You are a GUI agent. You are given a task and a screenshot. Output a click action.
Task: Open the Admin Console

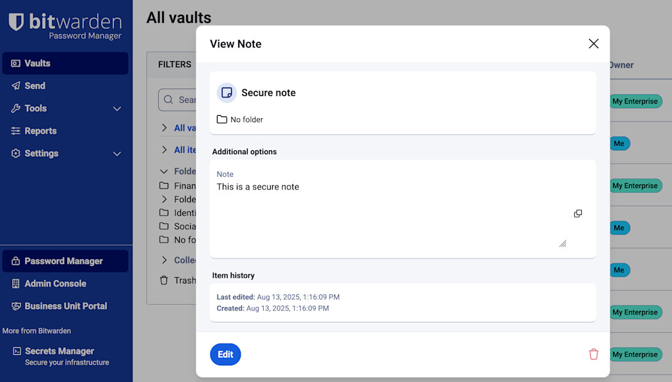(55, 283)
